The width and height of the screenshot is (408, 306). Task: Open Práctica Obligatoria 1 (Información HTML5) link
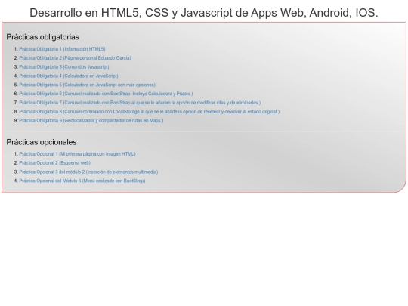point(62,49)
